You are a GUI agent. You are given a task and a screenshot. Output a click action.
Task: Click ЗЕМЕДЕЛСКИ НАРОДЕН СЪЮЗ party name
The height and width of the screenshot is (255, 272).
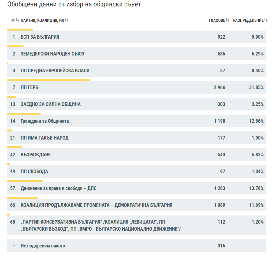pyautogui.click(x=52, y=54)
